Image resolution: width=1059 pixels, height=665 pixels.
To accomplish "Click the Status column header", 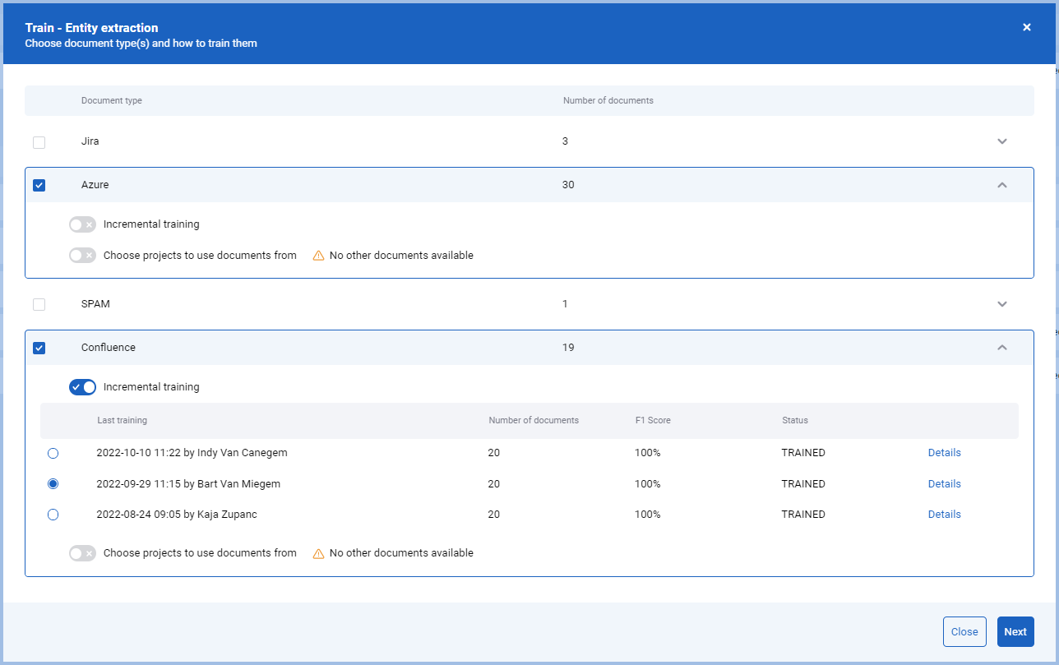I will (x=795, y=421).
